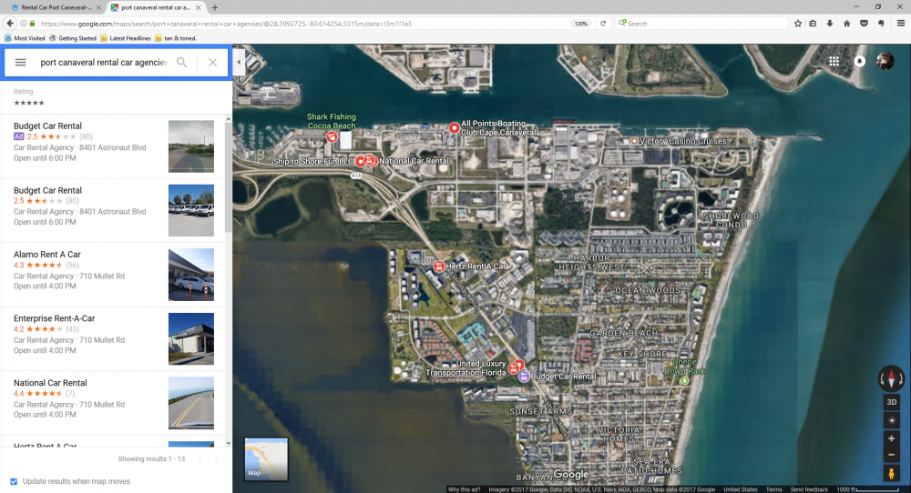The height and width of the screenshot is (493, 911).
Task: Zoom out on the map
Action: 891,455
